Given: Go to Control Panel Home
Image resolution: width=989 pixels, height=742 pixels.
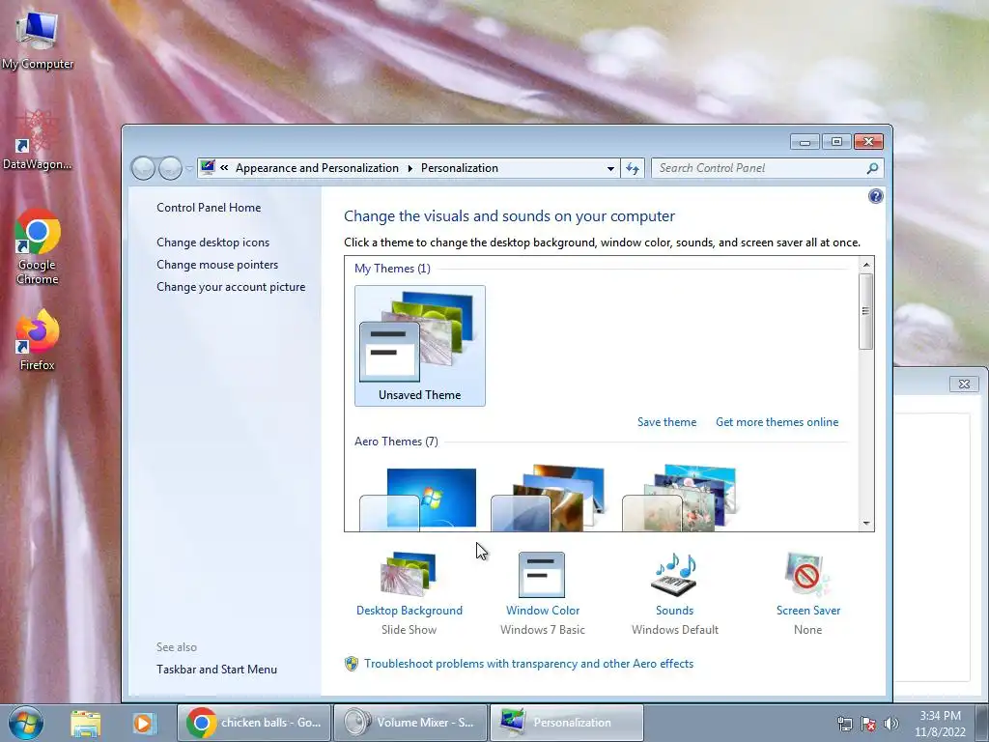Looking at the screenshot, I should tap(209, 208).
